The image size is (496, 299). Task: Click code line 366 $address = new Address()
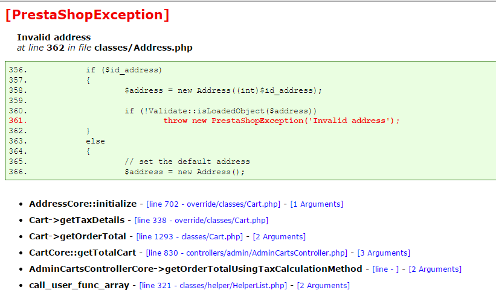pyautogui.click(x=184, y=172)
